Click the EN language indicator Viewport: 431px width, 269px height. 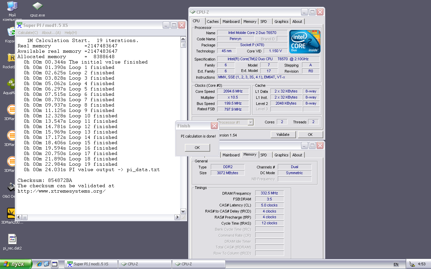point(396,264)
